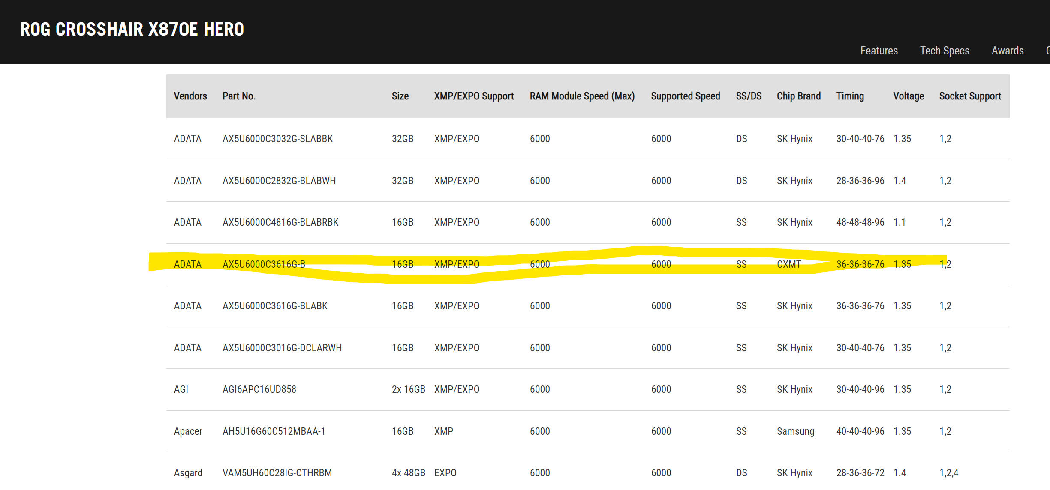1050x490 pixels.
Task: Click the CXMT chip brand cell
Action: (788, 264)
